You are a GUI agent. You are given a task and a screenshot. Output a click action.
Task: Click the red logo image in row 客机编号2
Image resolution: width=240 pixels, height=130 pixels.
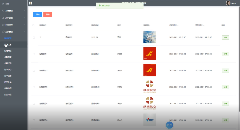pyautogui.click(x=150, y=70)
